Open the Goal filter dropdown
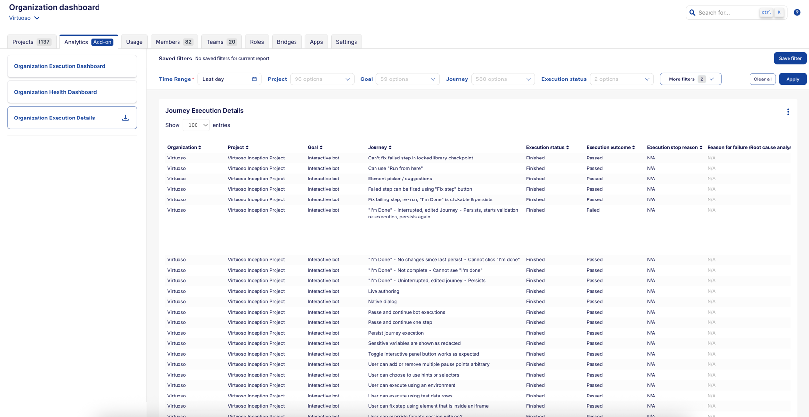Screen dimensions: 809x417 click(x=407, y=79)
